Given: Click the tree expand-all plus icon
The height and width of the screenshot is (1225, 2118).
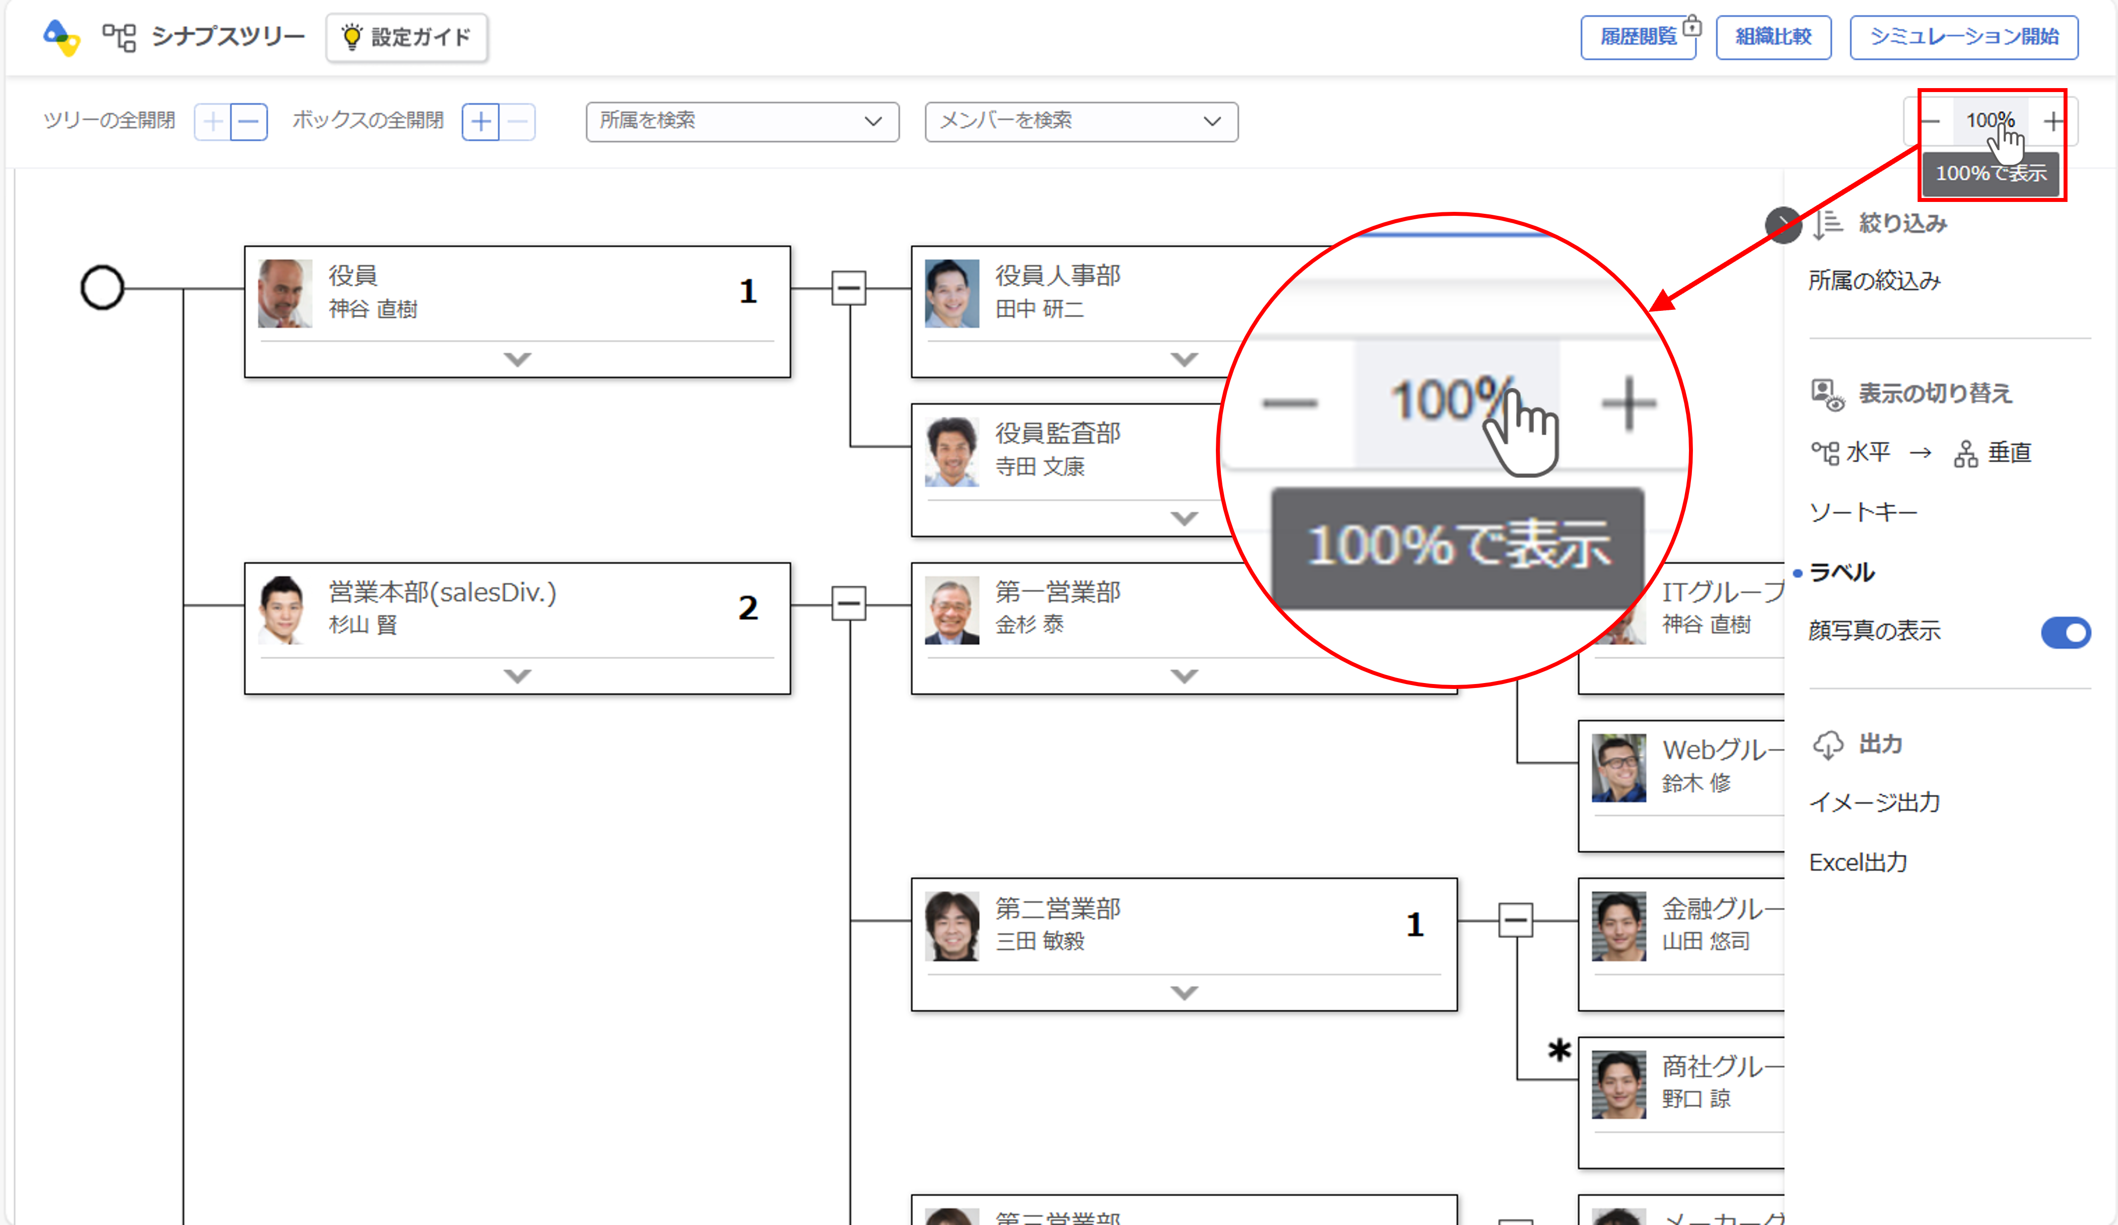Looking at the screenshot, I should (x=213, y=122).
